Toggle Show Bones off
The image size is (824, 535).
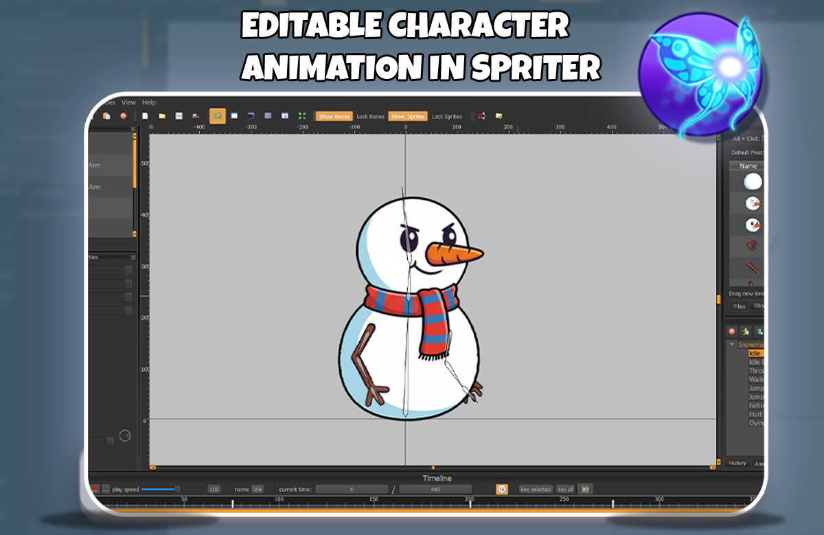[334, 116]
